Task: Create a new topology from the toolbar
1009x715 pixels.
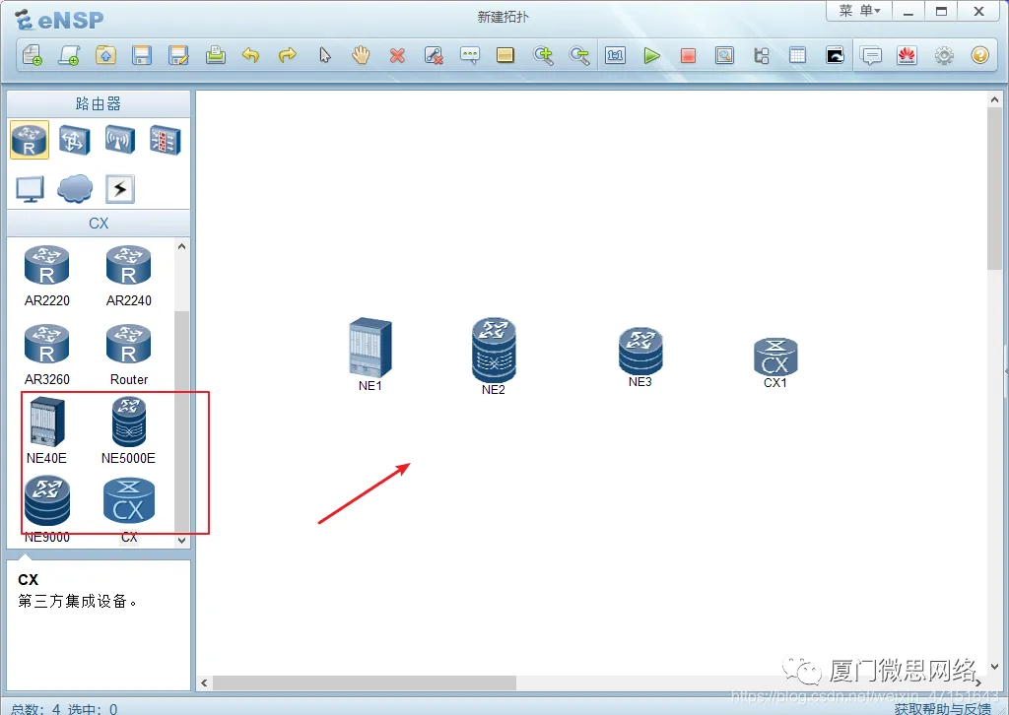Action: coord(33,55)
